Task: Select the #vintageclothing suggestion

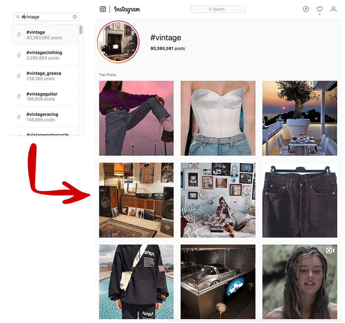Action: (x=44, y=55)
